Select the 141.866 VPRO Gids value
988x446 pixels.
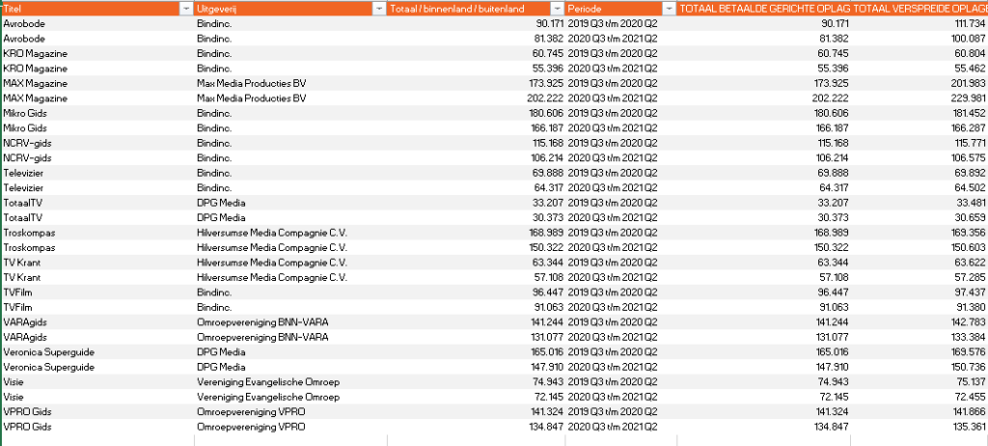919,412
